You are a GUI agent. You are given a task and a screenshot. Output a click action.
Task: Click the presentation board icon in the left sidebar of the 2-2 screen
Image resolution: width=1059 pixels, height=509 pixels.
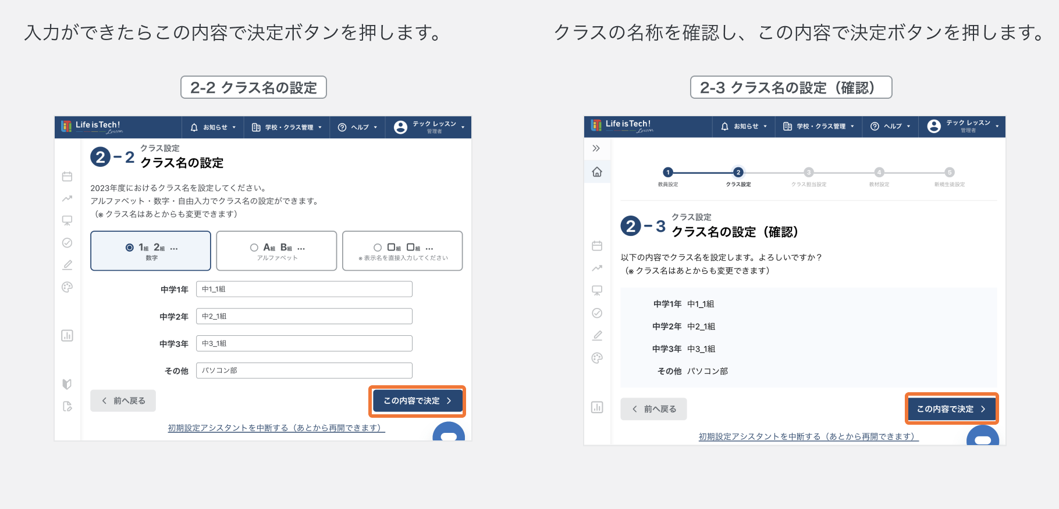67,221
